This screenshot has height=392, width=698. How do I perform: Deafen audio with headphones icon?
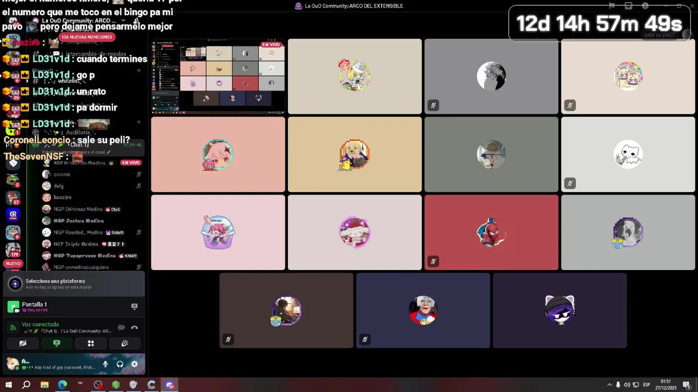(x=119, y=364)
